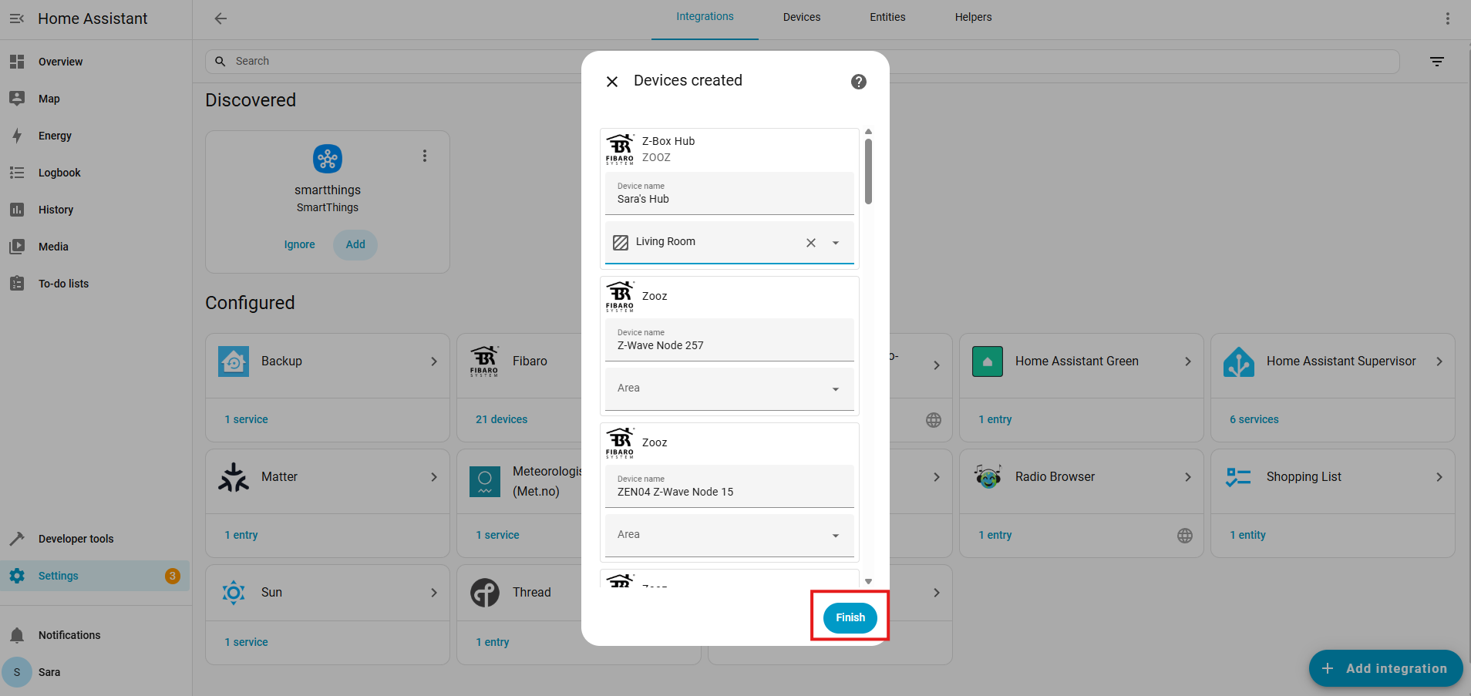Switch to the Devices tab
Image resolution: width=1471 pixels, height=696 pixels.
[x=802, y=17]
